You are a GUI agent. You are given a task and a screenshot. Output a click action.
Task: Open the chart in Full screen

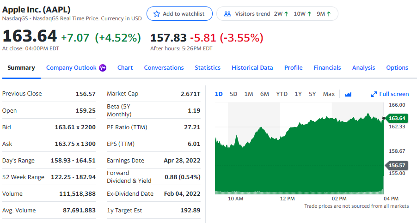[390, 94]
